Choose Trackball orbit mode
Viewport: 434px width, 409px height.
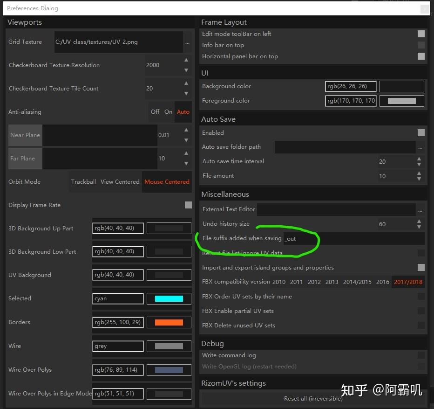click(83, 181)
